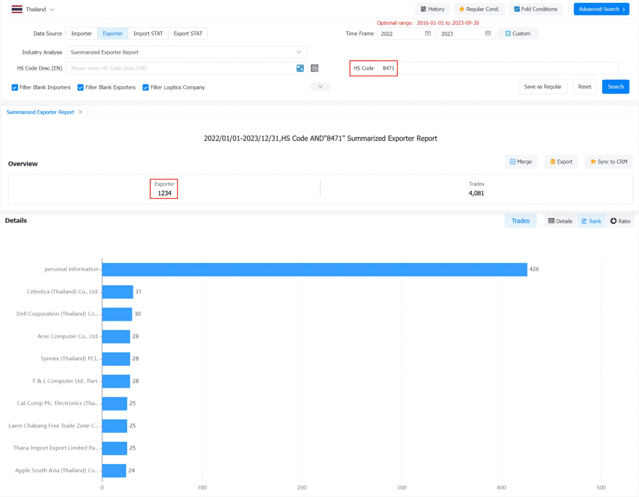Click the report title heading text
This screenshot has height=497, width=639.
[x=320, y=138]
